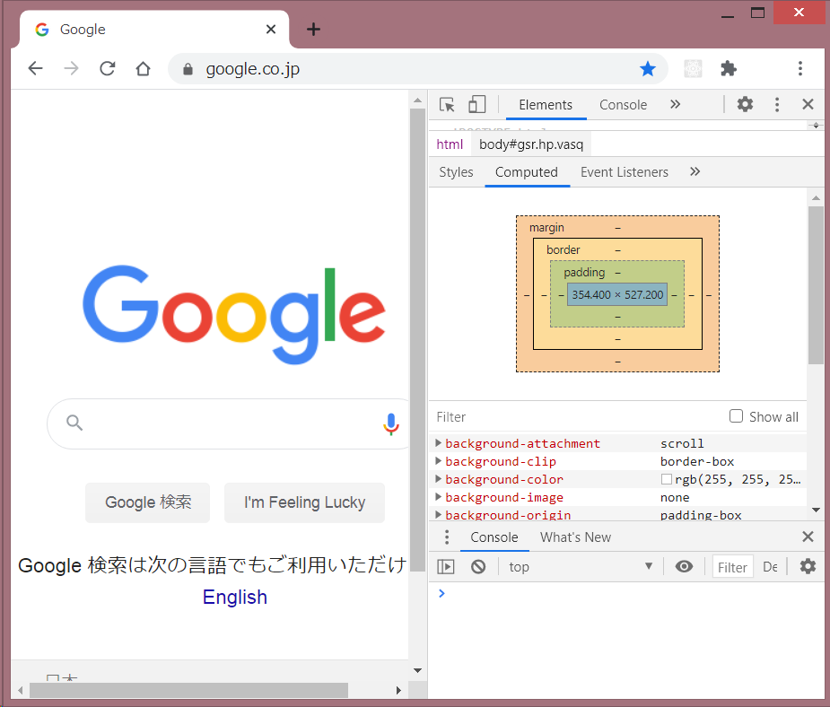Expand the background-clip property
Image resolution: width=830 pixels, height=707 pixels.
click(438, 461)
